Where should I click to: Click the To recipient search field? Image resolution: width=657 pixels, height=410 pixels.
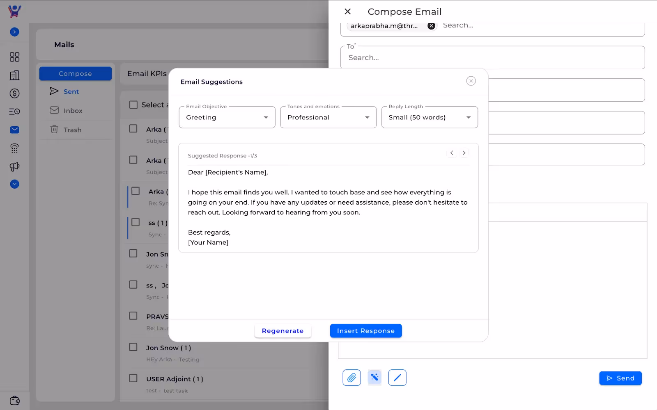tap(492, 58)
